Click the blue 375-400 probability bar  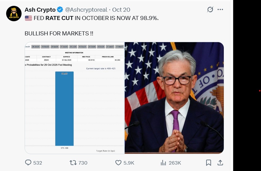pyautogui.click(x=64, y=108)
